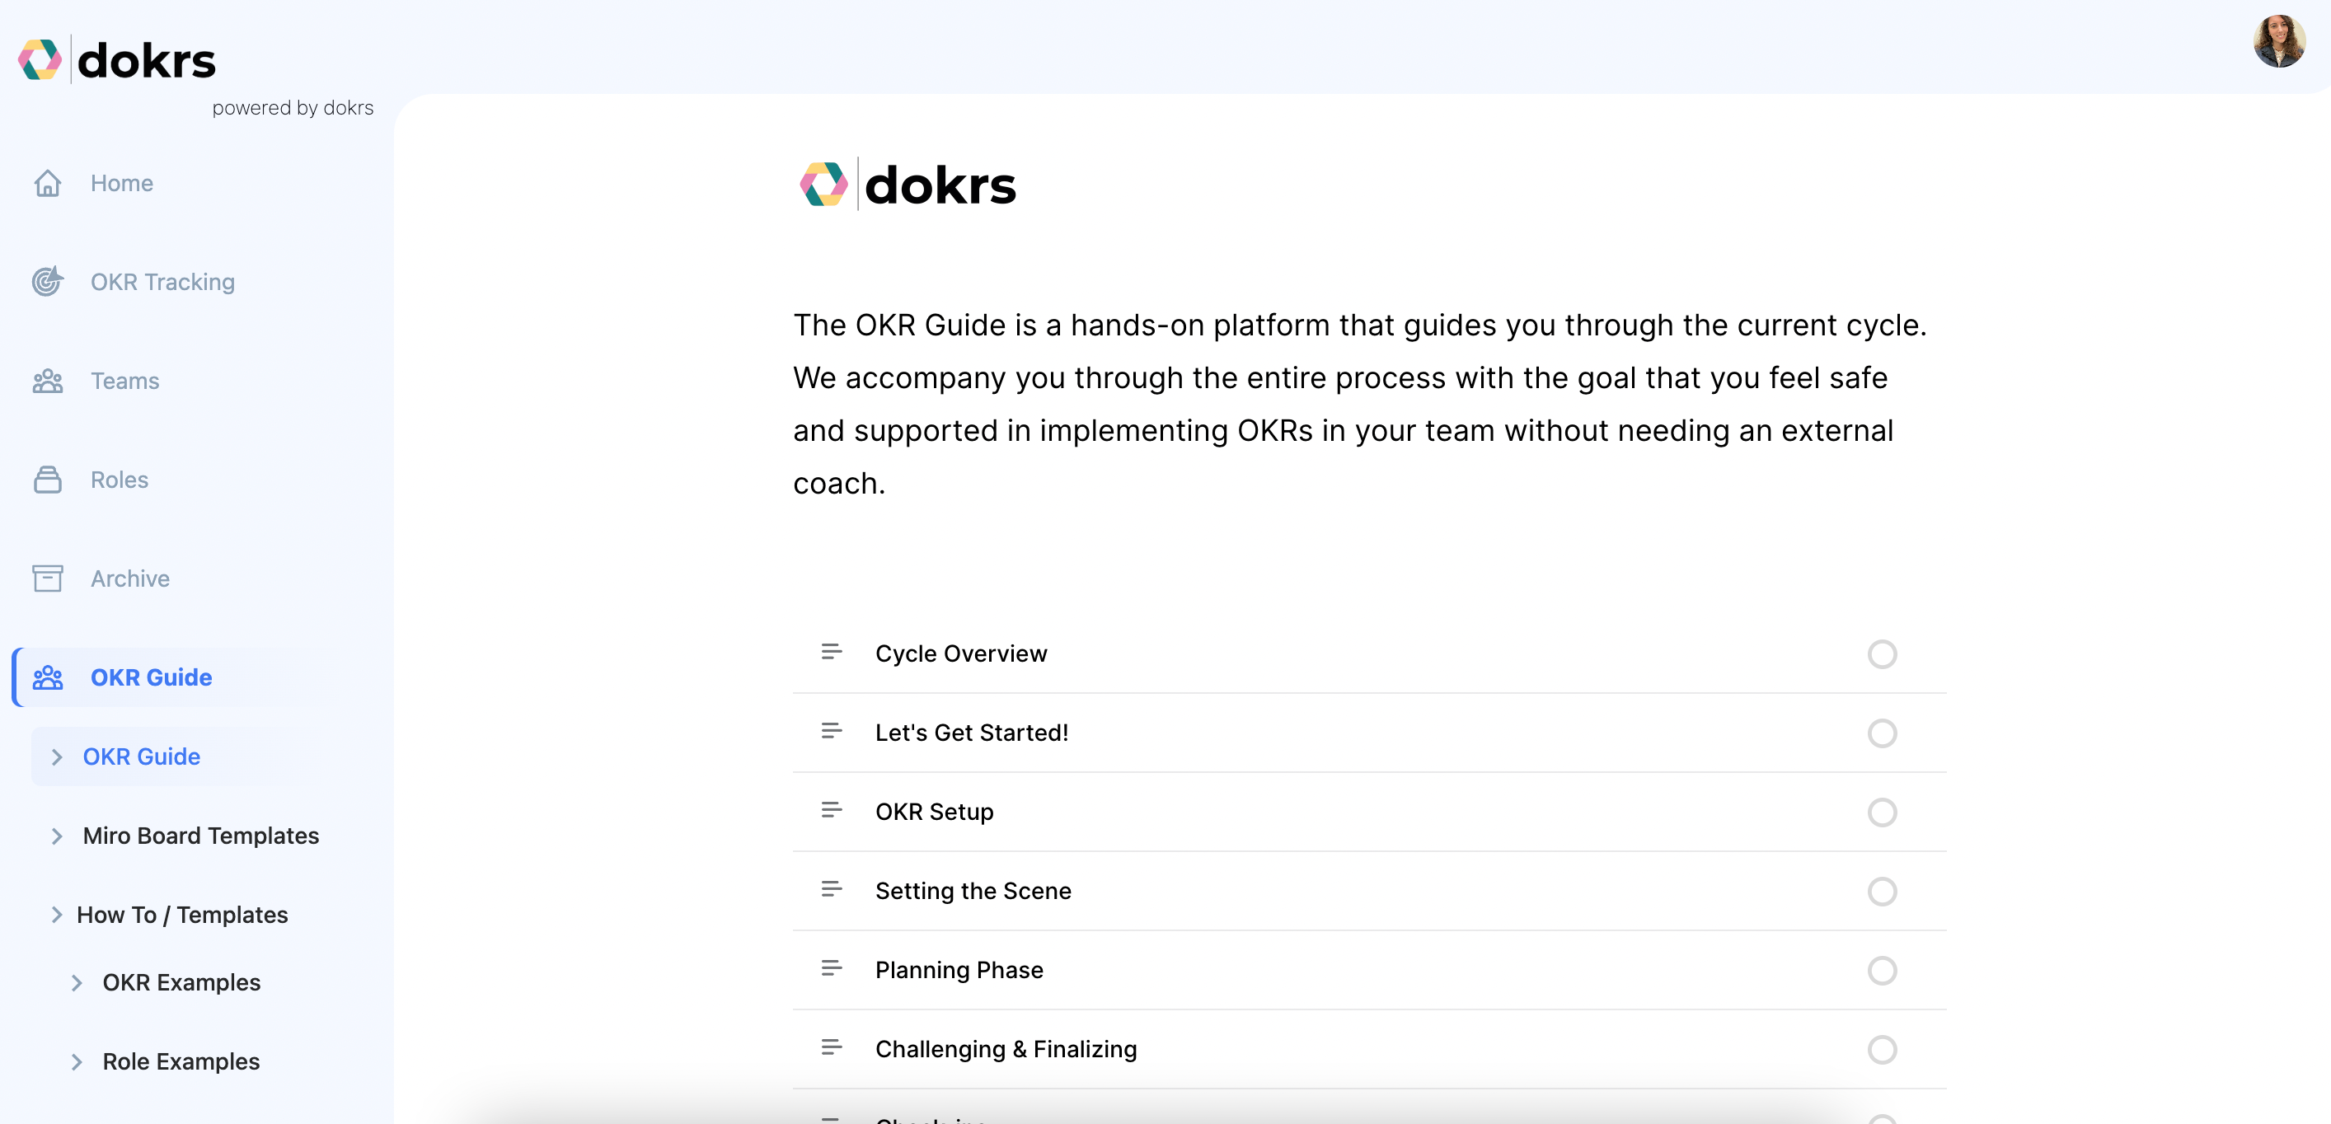Click the list icon beside Cycle Overview
2331x1124 pixels.
831,652
